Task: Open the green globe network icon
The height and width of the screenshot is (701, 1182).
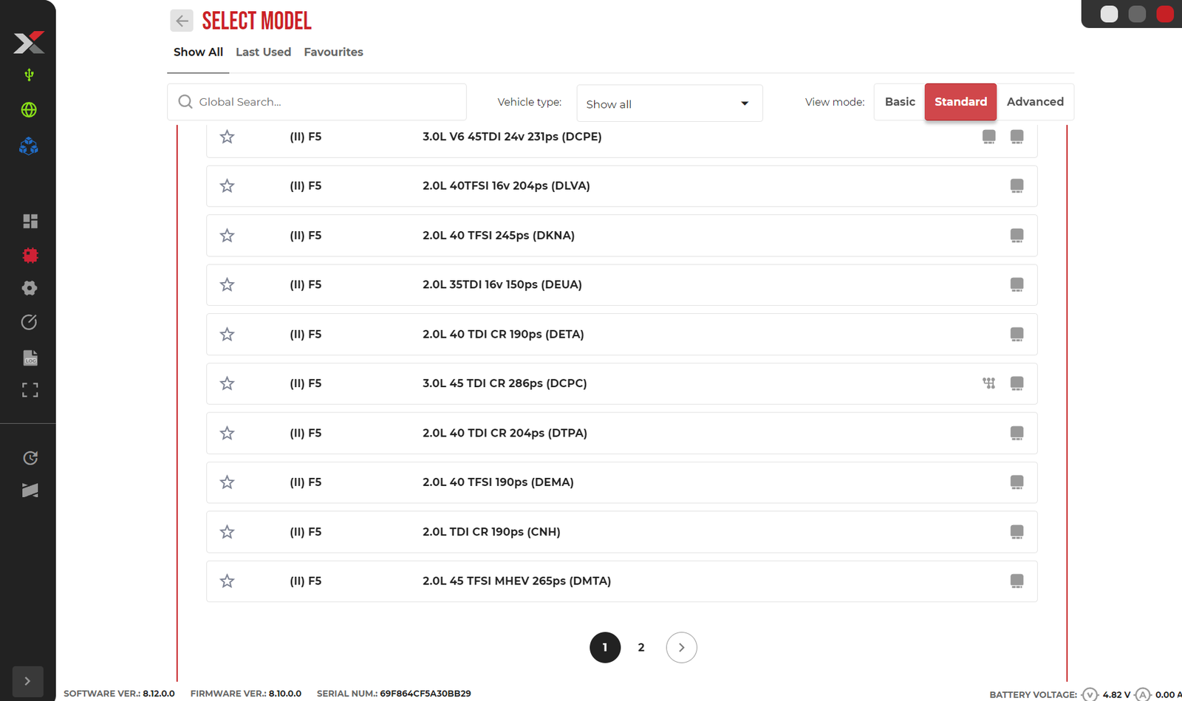Action: pyautogui.click(x=29, y=110)
